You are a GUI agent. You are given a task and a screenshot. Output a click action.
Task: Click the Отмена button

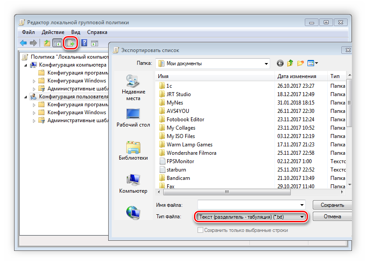coord(332,216)
